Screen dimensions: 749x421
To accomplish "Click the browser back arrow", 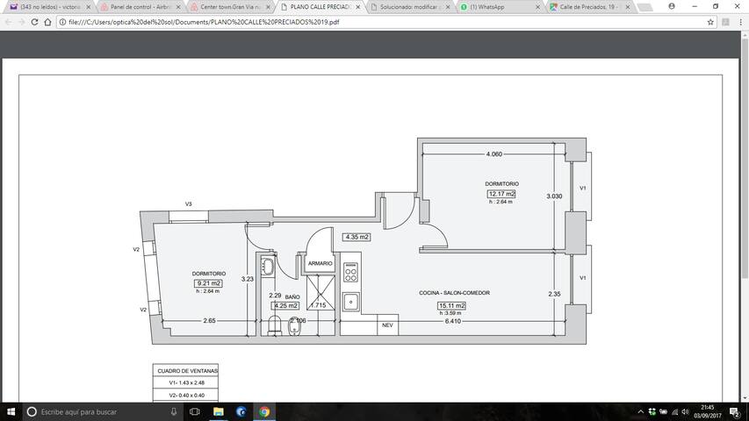I will 8,21.
